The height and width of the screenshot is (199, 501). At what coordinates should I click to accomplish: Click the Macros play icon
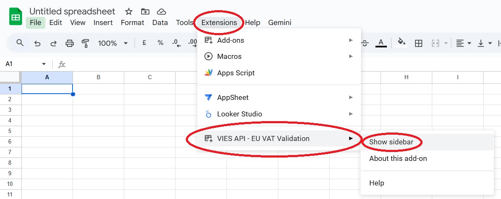[x=208, y=56]
